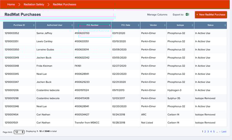Viewport: 232px width, 140px height.
Task: Select purchase ID 1210001298
Action: coord(12,98)
